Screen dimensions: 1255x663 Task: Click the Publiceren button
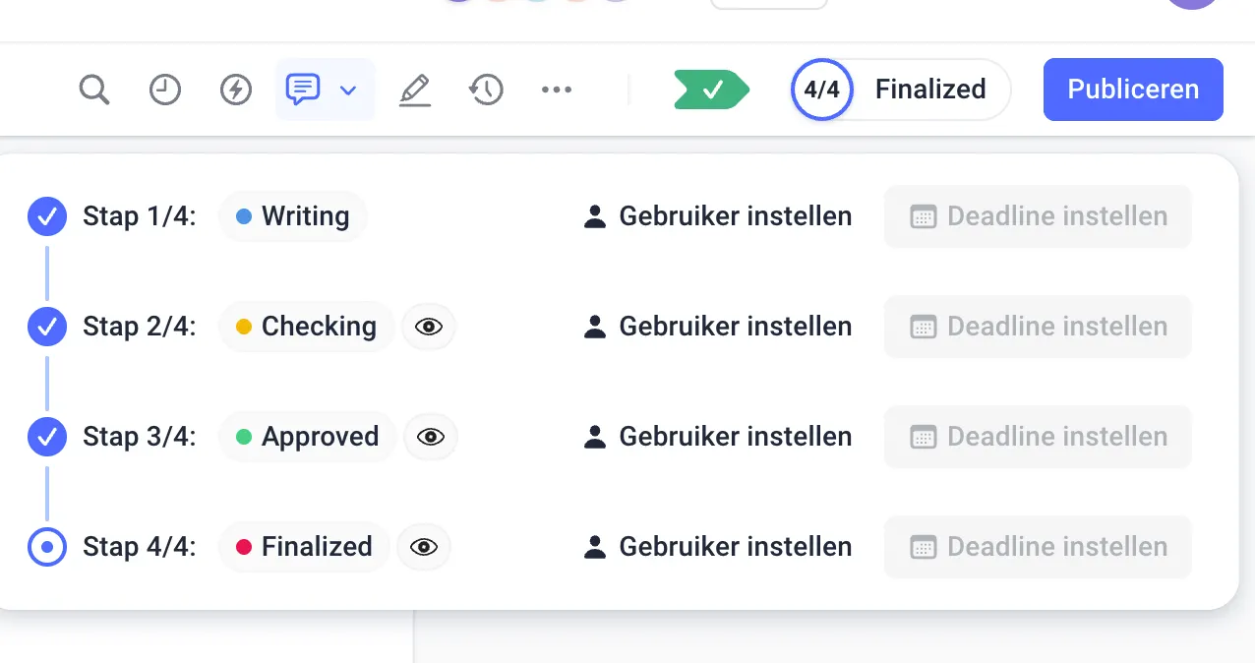coord(1132,89)
